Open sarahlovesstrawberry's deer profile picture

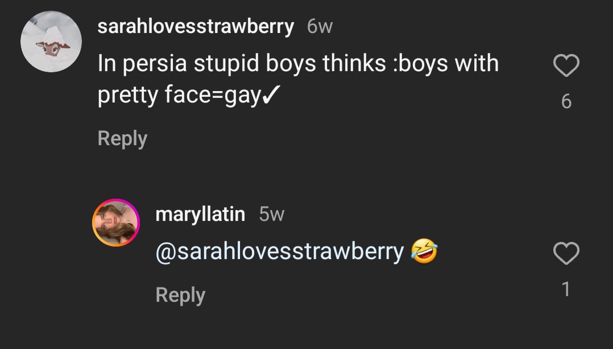click(x=51, y=42)
